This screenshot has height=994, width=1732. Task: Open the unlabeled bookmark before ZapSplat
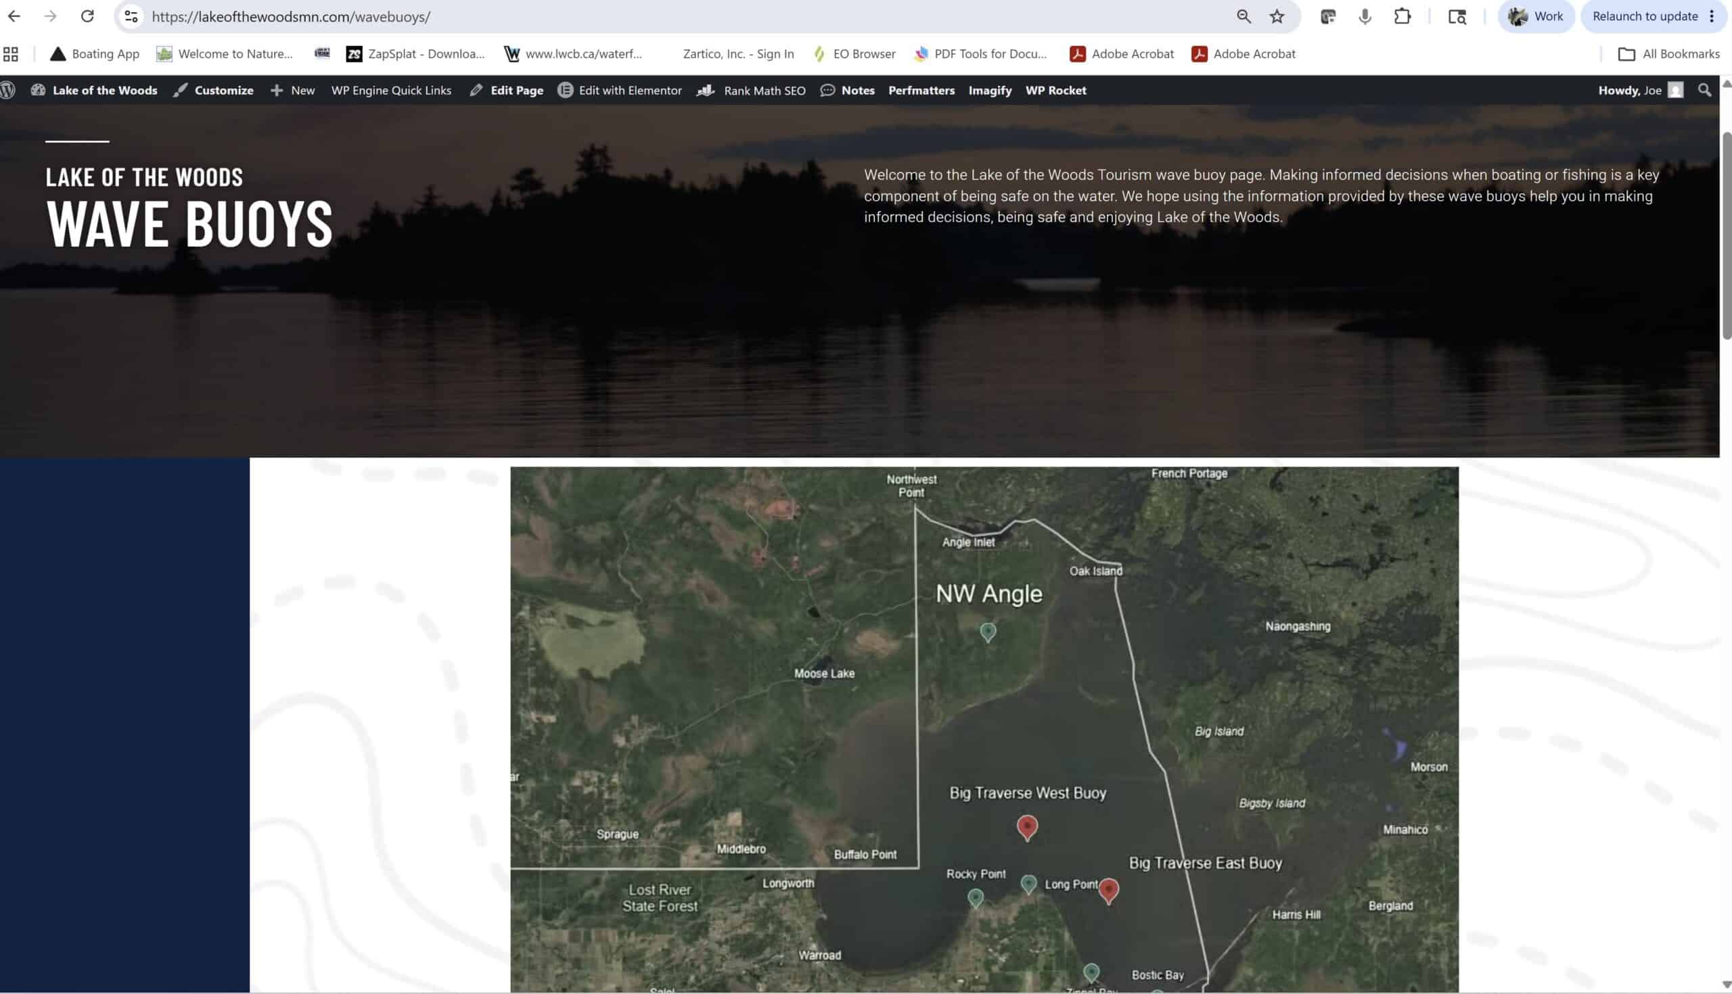321,53
